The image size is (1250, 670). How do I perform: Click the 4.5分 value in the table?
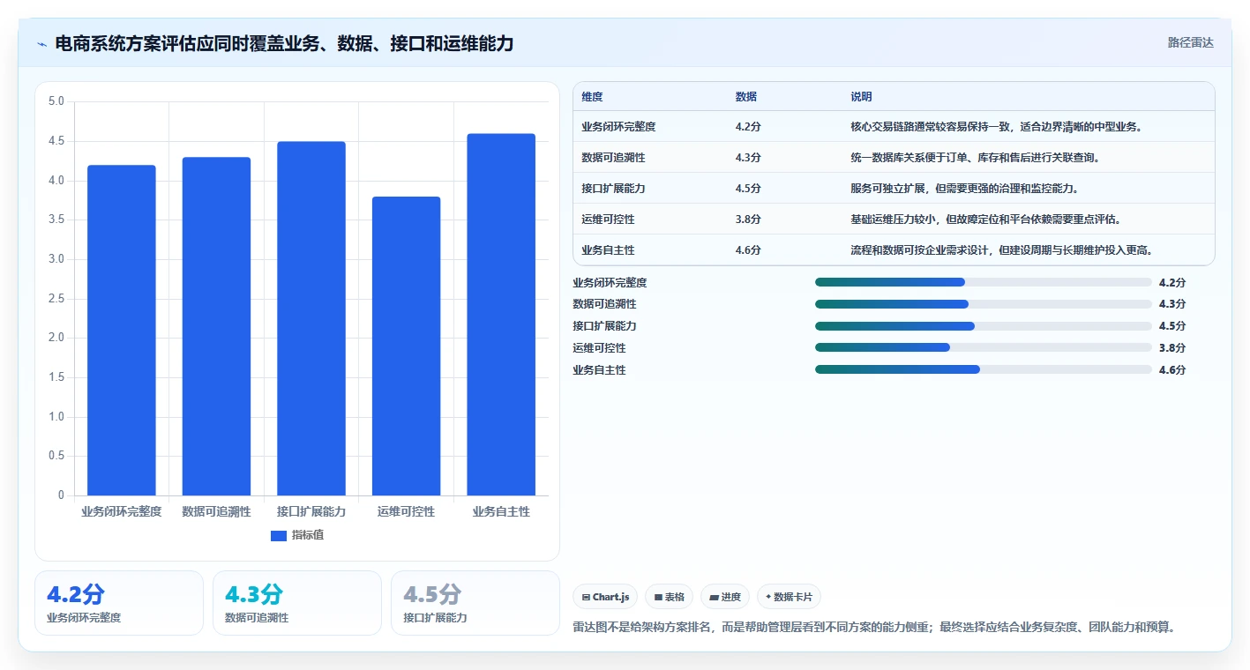pos(748,189)
